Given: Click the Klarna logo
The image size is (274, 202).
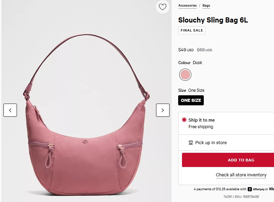Looking at the screenshot, I should 272,189.
